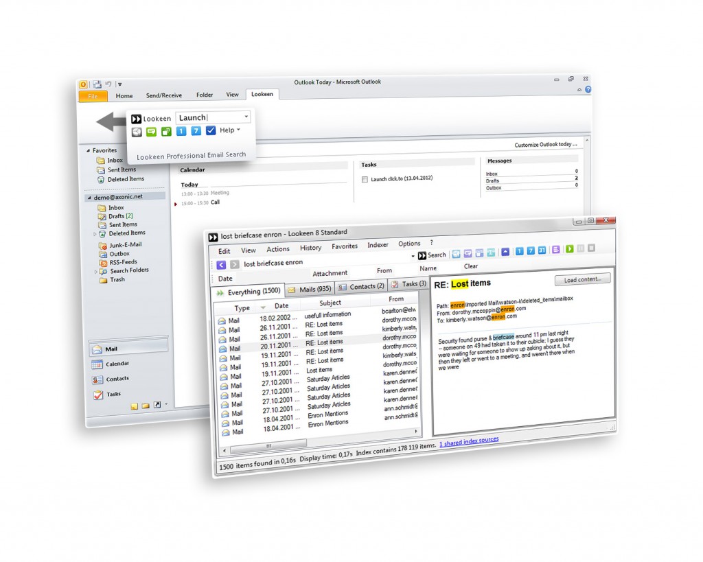Click the "Load content..." button
Viewport: 703px width, 562px height.
click(x=582, y=279)
